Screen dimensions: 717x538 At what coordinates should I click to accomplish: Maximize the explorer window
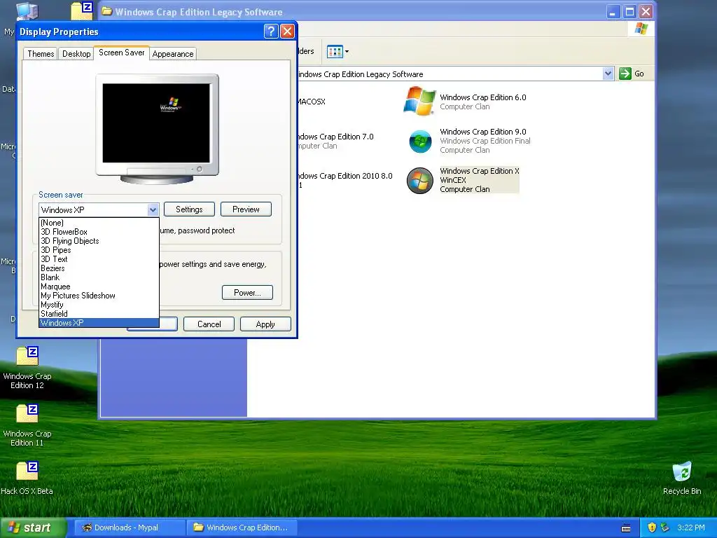pos(629,11)
